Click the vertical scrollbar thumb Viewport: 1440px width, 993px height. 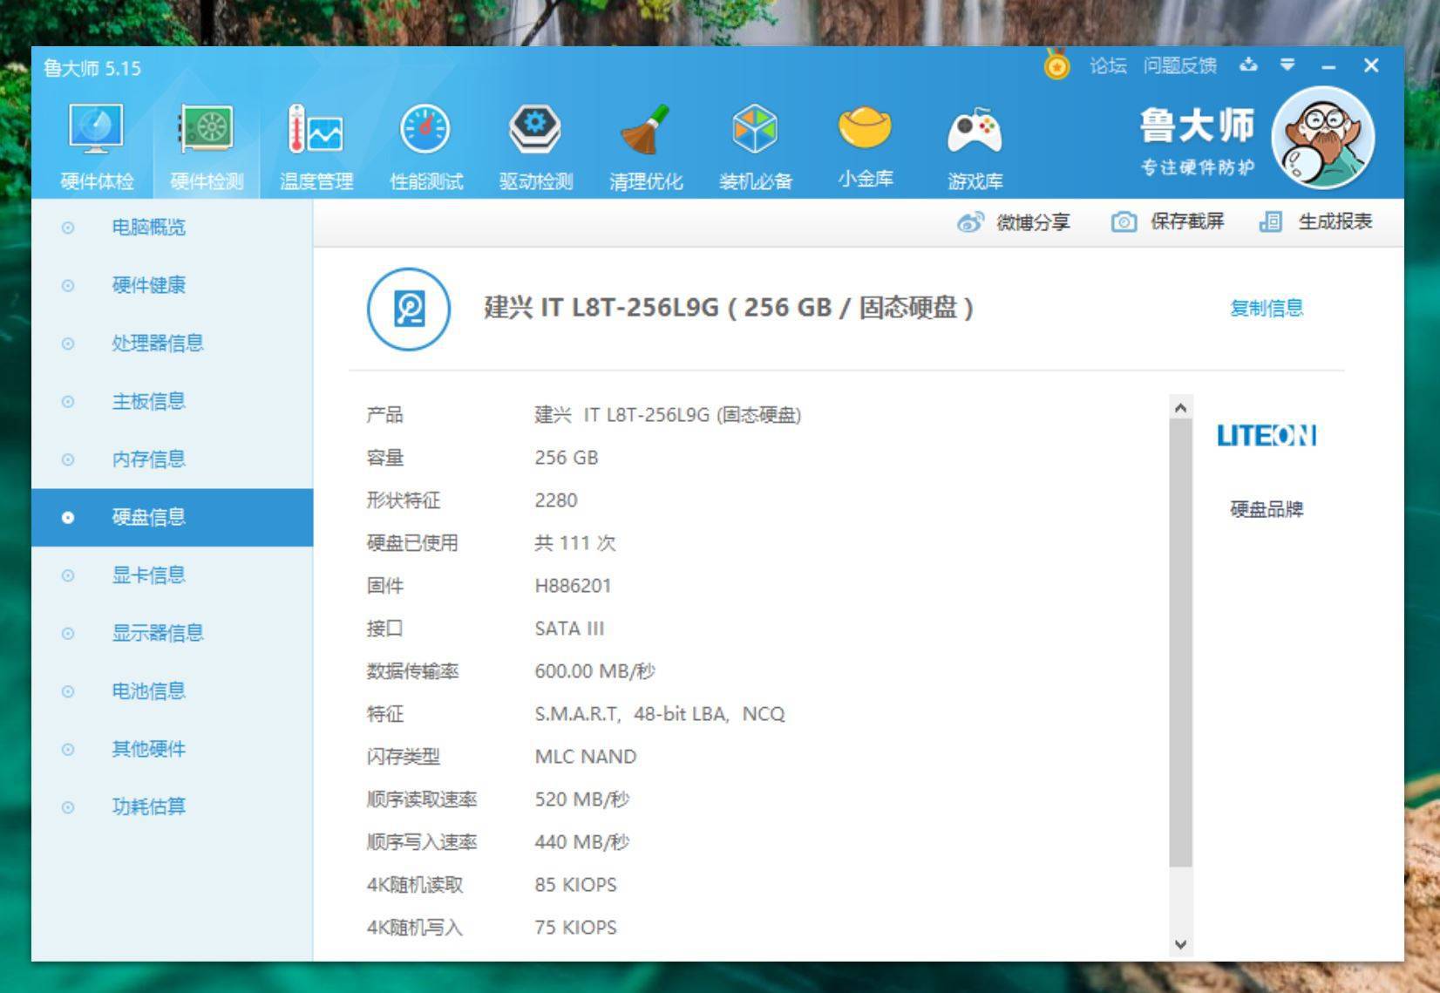1180,643
